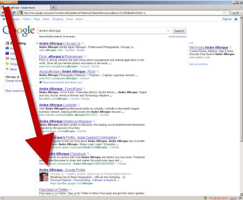243x200 pixels.
Task: Open Similar link for alforque.com result
Action: coord(81,50)
